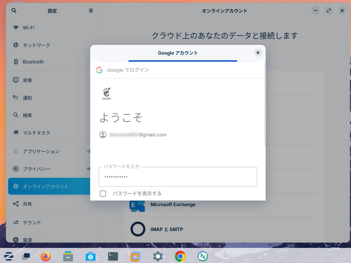Click the account avatar icon

pos(103,135)
